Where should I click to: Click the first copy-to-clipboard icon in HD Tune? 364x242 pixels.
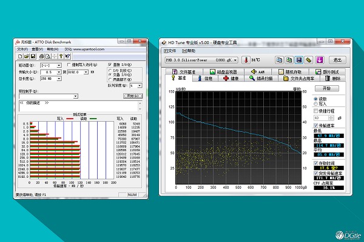[x=279, y=60]
